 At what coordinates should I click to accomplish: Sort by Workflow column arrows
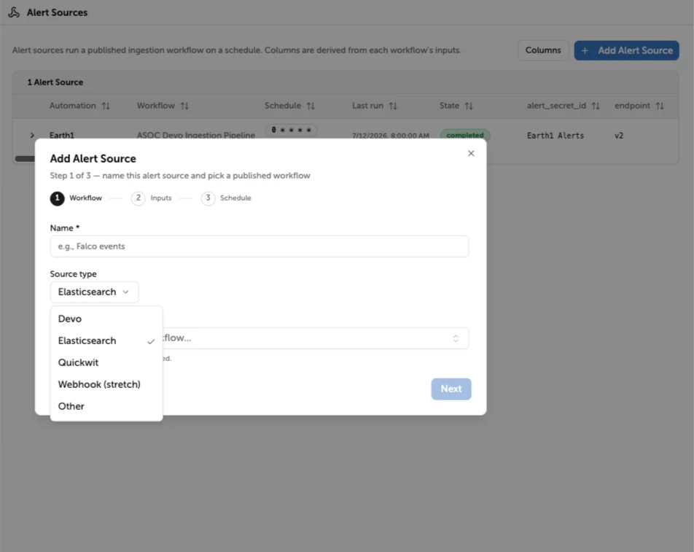click(x=184, y=106)
